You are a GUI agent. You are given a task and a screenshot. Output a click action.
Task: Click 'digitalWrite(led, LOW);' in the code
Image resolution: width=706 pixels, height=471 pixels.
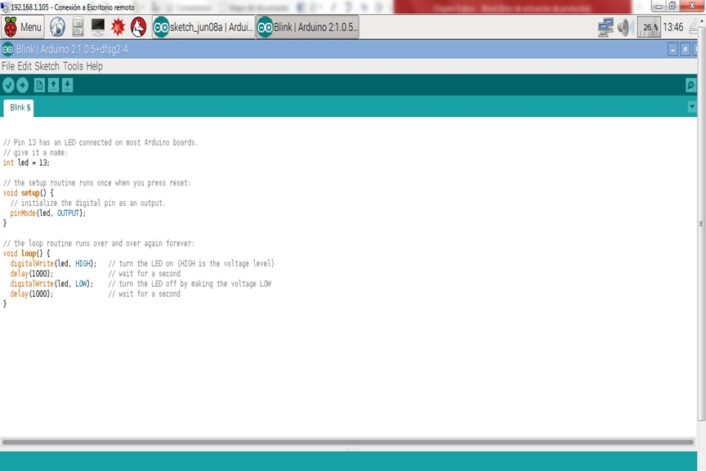pyautogui.click(x=51, y=284)
